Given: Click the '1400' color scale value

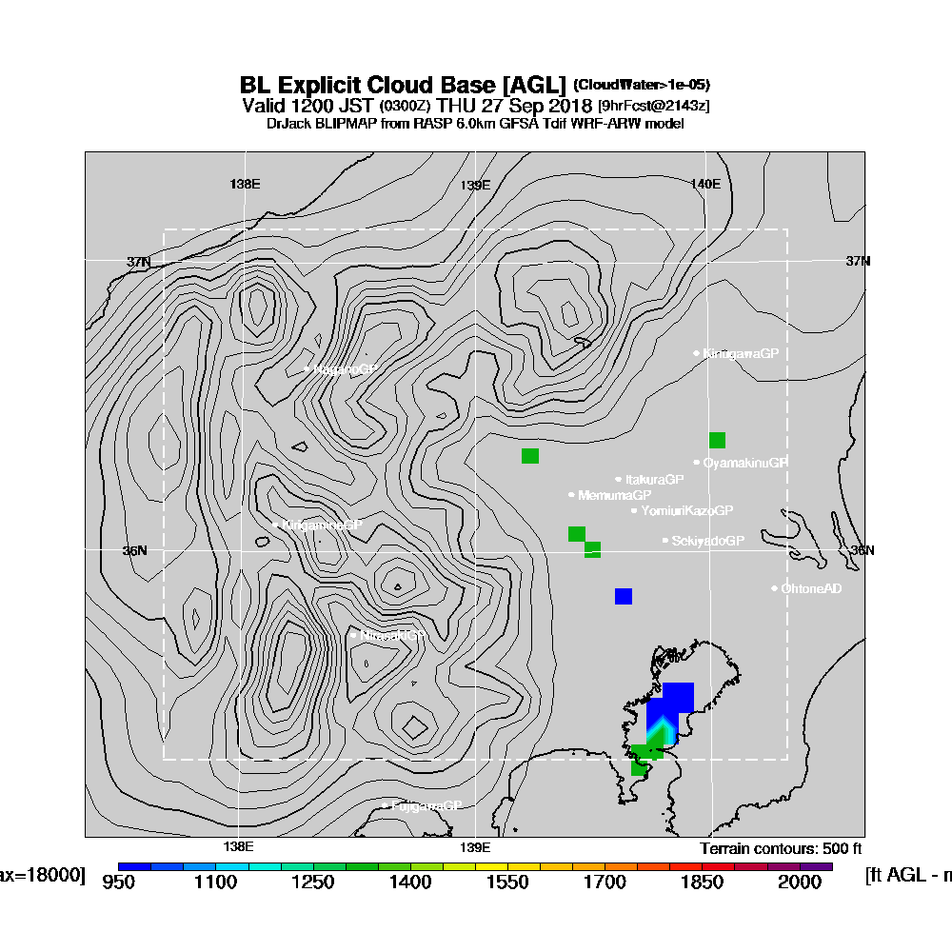Looking at the screenshot, I should pos(410,883).
